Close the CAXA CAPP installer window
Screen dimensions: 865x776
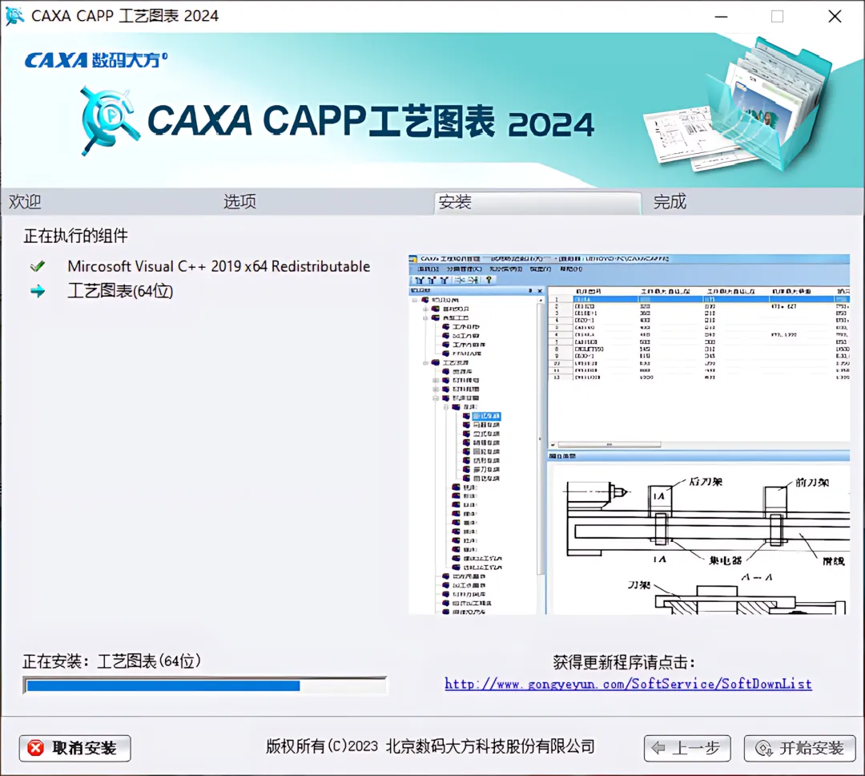[835, 17]
